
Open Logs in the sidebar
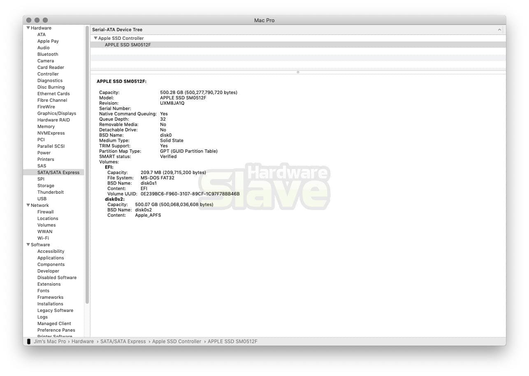(42, 317)
